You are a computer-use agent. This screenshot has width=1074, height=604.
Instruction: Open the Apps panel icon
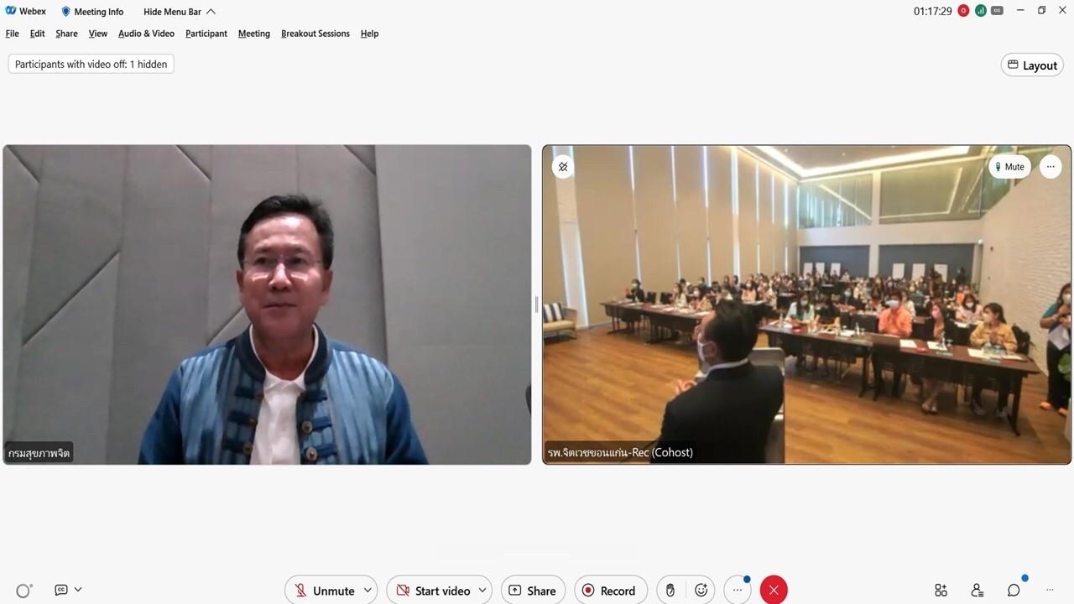tap(941, 591)
